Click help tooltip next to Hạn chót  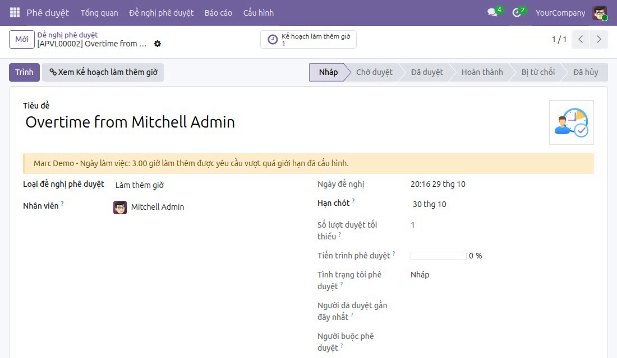pos(353,201)
